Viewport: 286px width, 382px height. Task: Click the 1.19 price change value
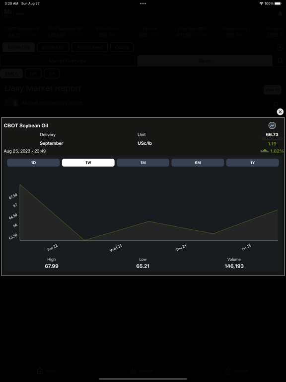coord(272,144)
